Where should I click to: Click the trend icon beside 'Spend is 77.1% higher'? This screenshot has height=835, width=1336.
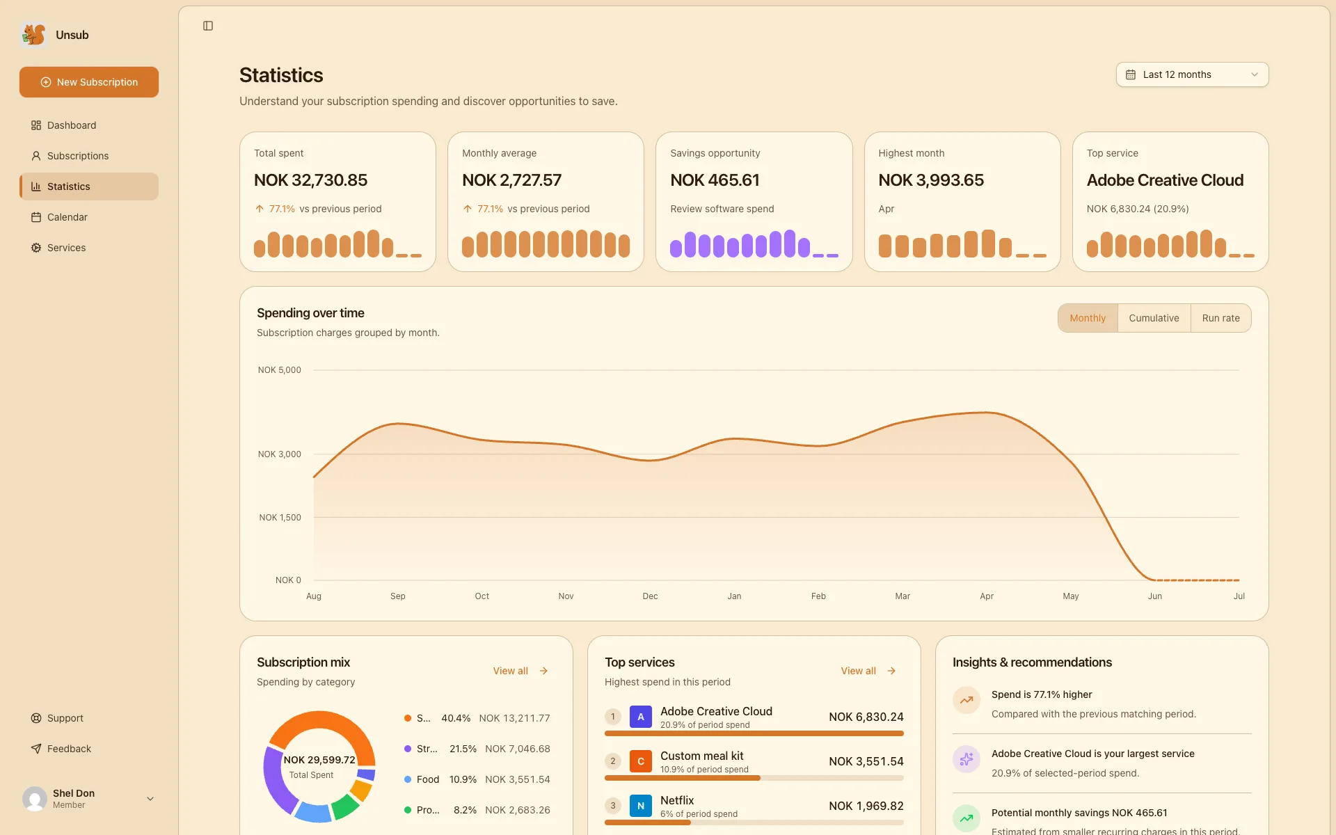967,700
